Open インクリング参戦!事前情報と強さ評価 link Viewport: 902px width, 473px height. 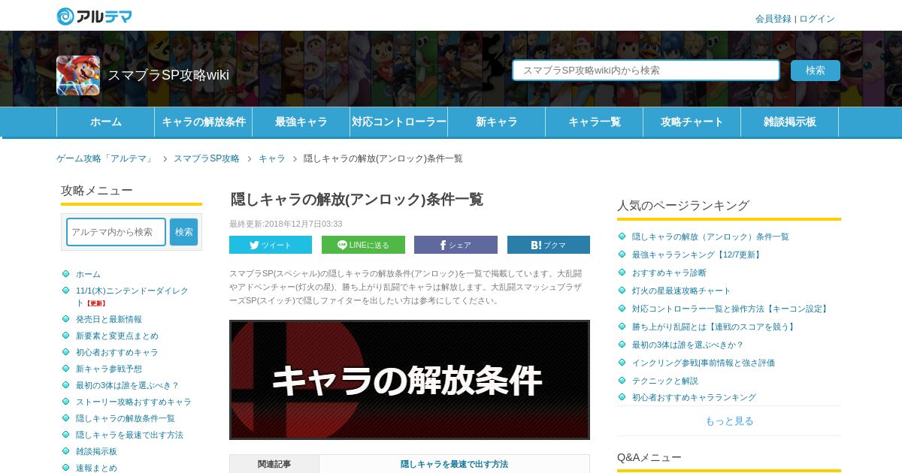pos(704,363)
